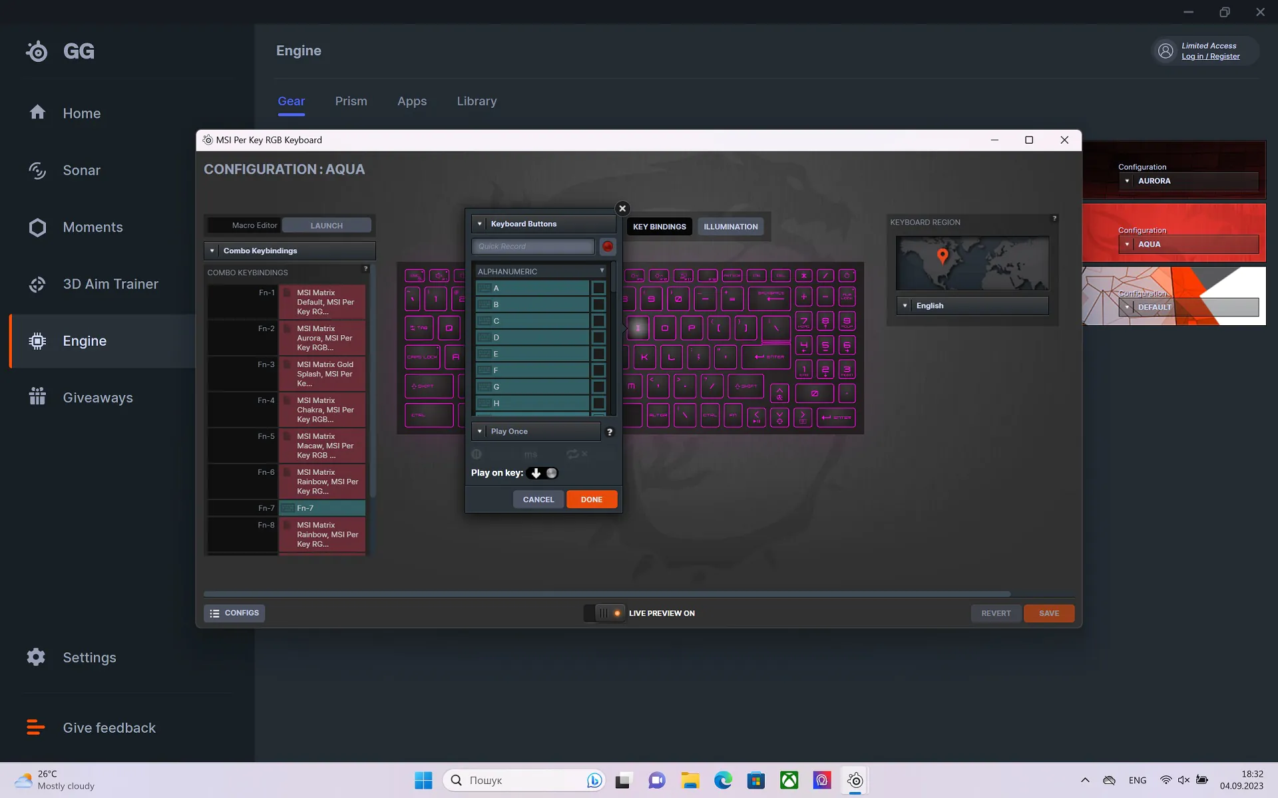Open help next to Play Once
Viewport: 1278px width, 798px height.
[x=610, y=432]
